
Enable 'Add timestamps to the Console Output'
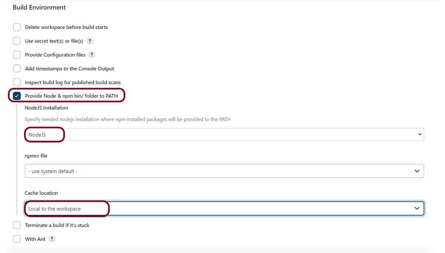pyautogui.click(x=17, y=69)
